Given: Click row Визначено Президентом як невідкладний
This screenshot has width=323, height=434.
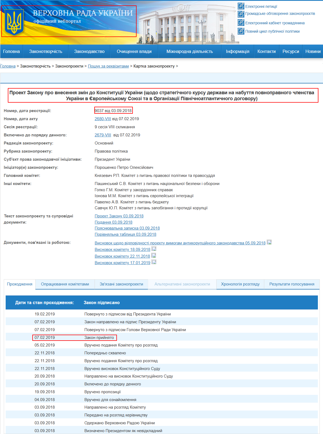Looking at the screenshot, I should [162, 431].
